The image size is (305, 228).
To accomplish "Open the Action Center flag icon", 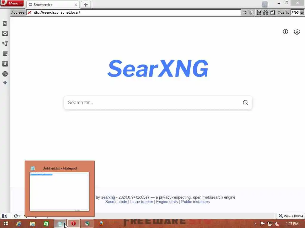I will point(262,224).
